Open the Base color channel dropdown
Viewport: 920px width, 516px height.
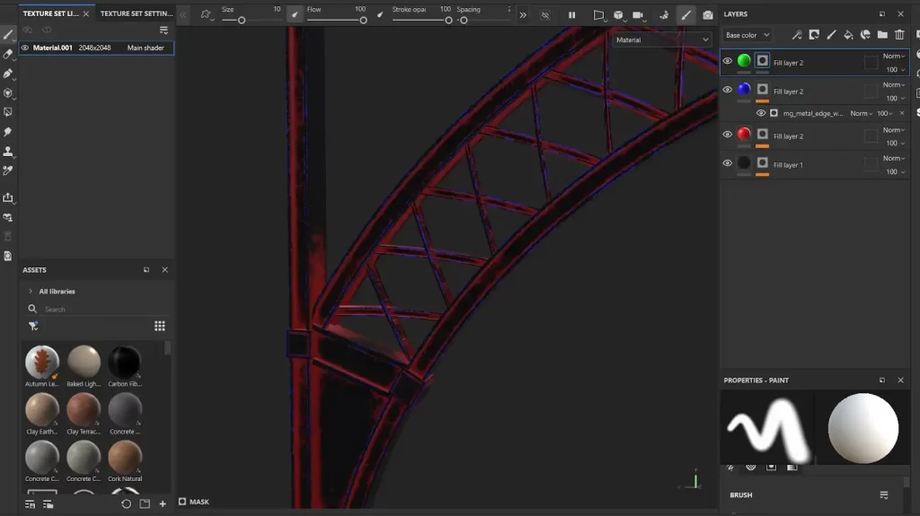(x=747, y=35)
